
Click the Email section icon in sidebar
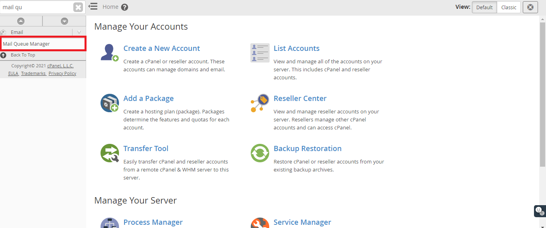(4, 32)
